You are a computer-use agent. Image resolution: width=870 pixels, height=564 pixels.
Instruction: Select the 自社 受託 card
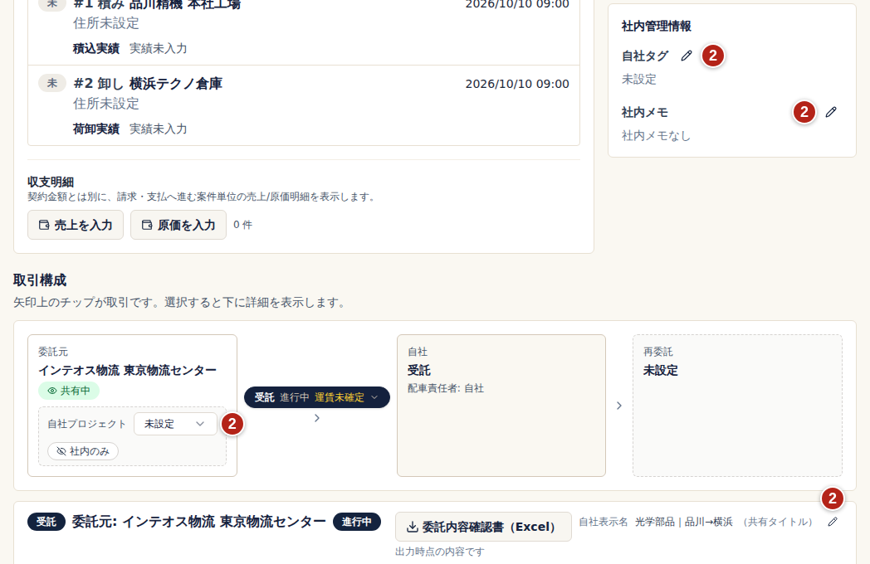click(x=501, y=406)
